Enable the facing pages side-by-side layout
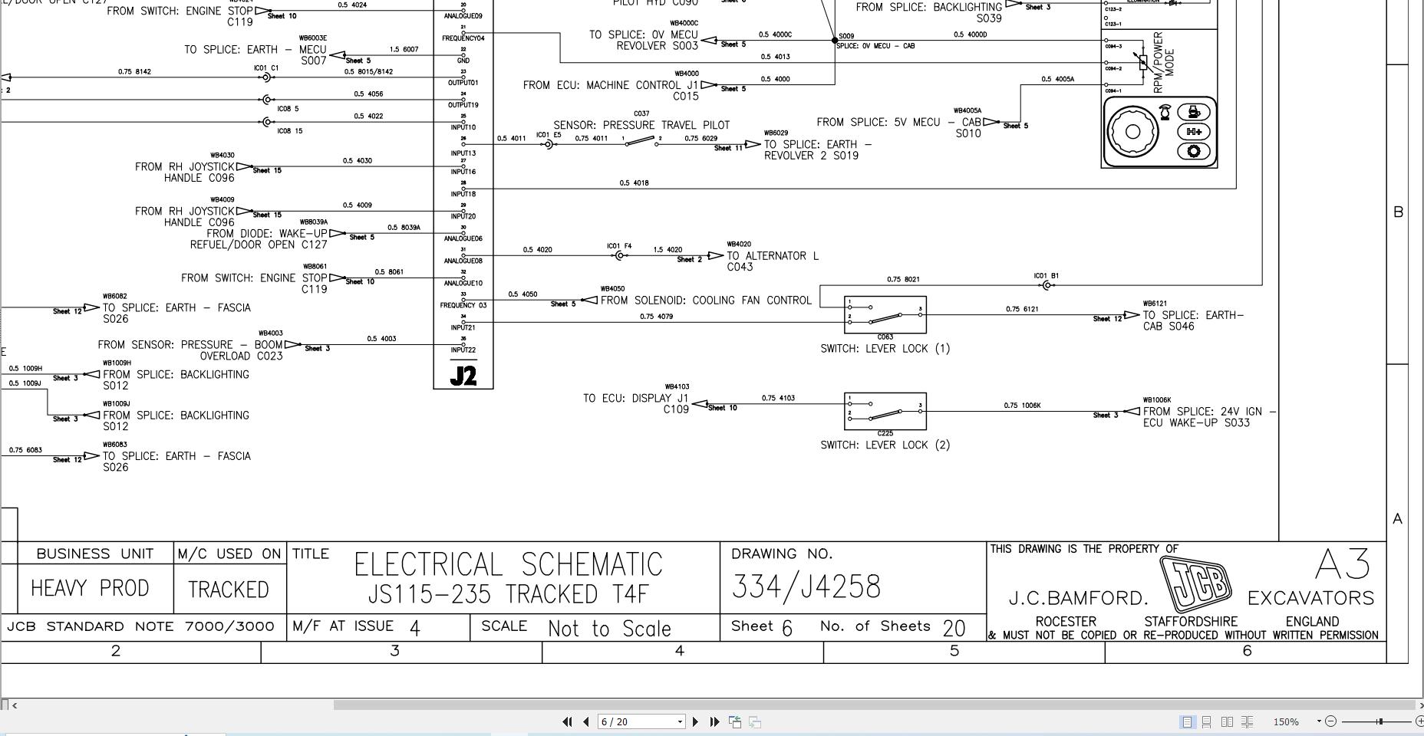The image size is (1424, 736). tap(1228, 721)
